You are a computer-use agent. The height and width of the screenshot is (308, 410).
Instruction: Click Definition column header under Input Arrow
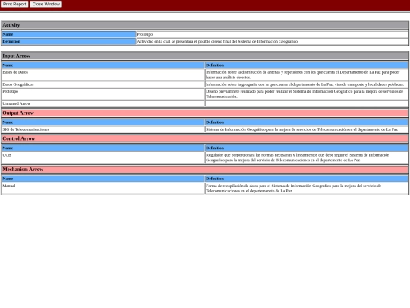307,65
